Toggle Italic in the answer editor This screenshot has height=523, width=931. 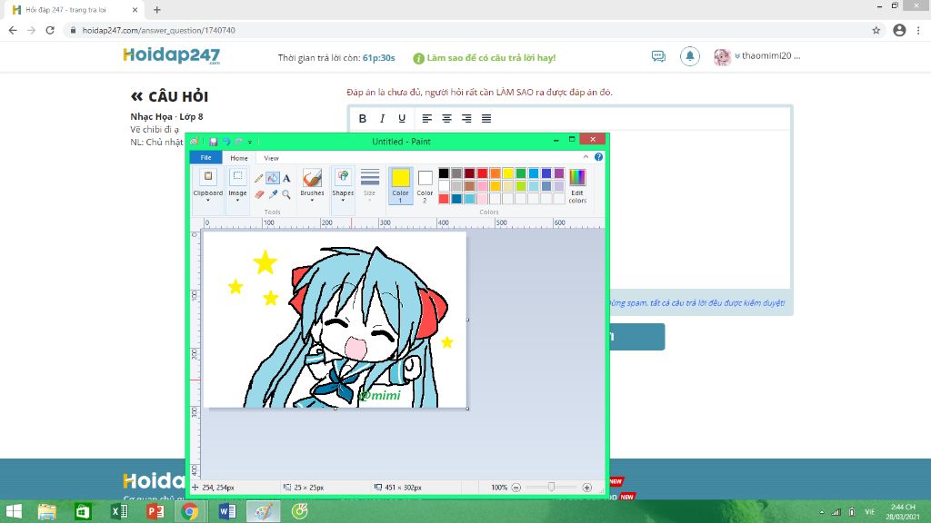click(383, 119)
